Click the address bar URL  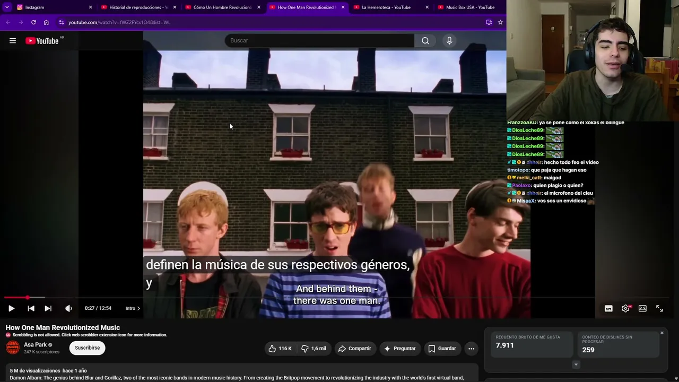click(x=119, y=22)
